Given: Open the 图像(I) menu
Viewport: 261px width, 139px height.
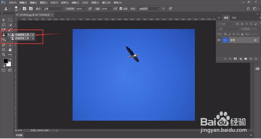Looking at the screenshot, I should 33,3.
